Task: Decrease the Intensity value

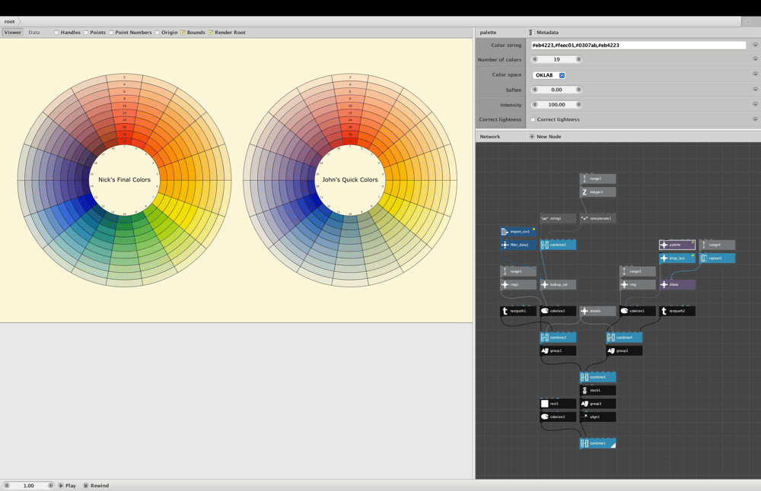Action: tap(535, 105)
